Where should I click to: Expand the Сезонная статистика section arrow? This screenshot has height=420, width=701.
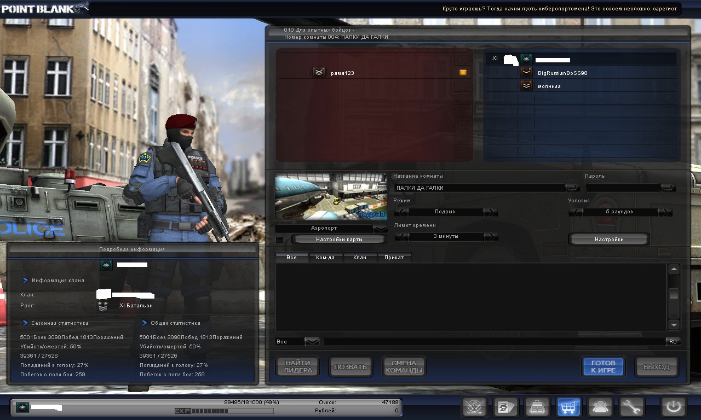[25, 323]
